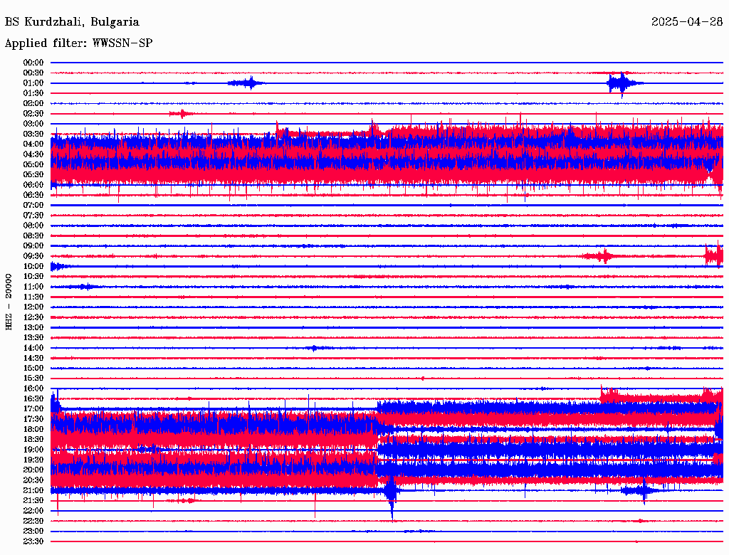
Task: Click the station title BS Kurdzhali, Bulgaria
Action: tap(72, 22)
